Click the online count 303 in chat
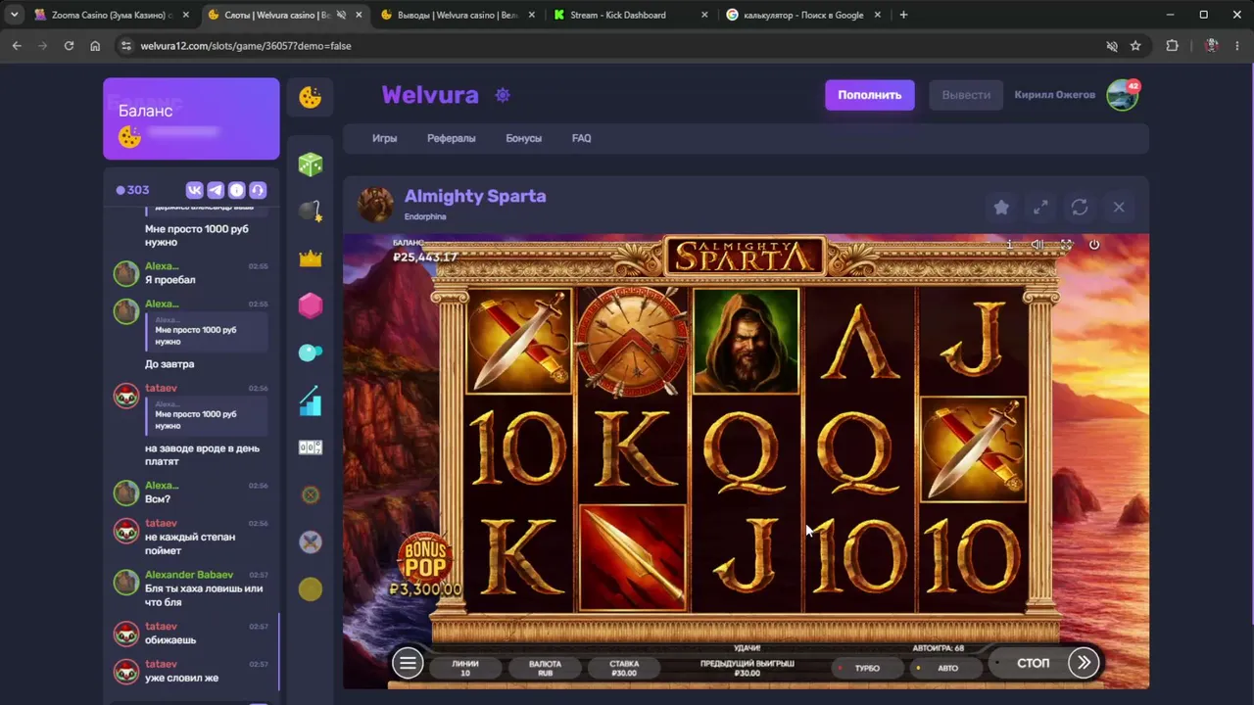 point(133,190)
